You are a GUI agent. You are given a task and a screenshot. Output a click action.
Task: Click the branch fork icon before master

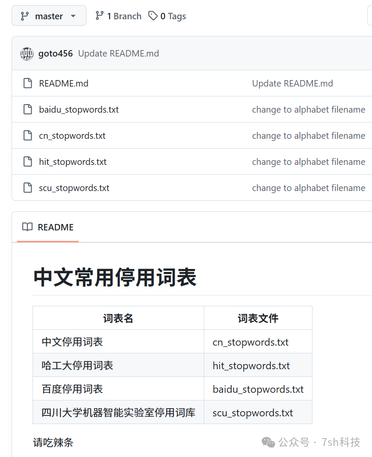pyautogui.click(x=25, y=15)
